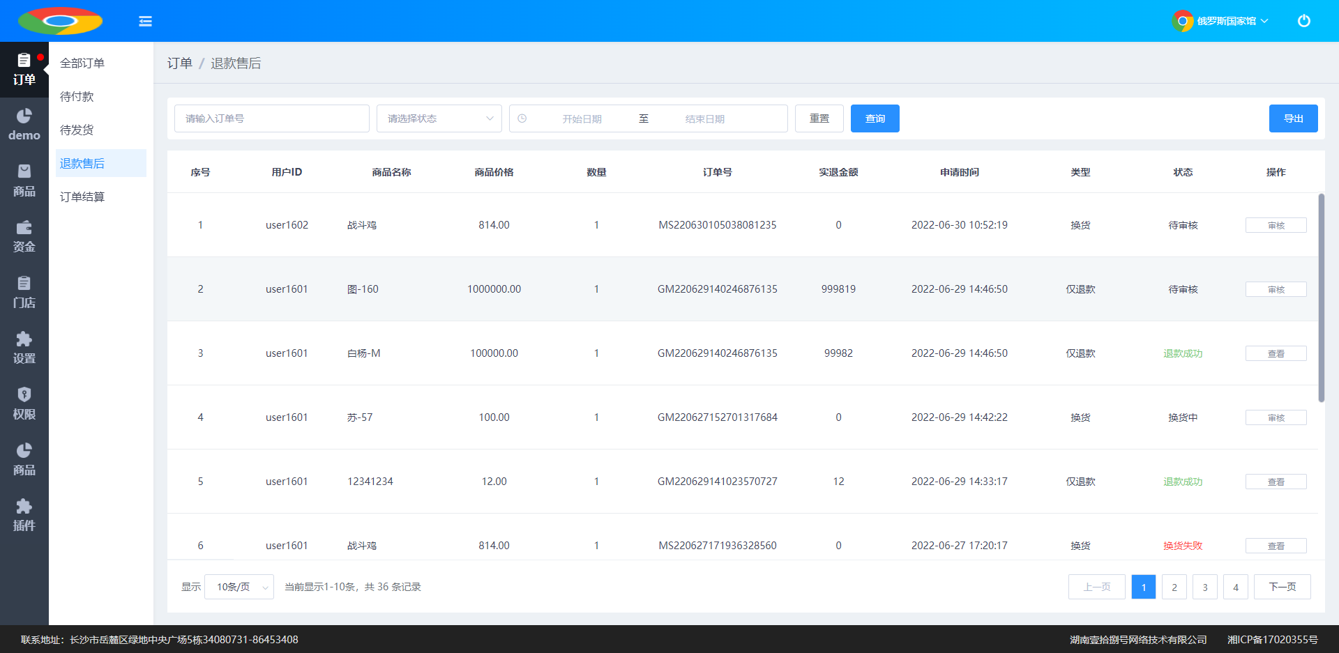Screen dimensions: 1339x653
Task: Go to page 3
Action: pos(1205,587)
